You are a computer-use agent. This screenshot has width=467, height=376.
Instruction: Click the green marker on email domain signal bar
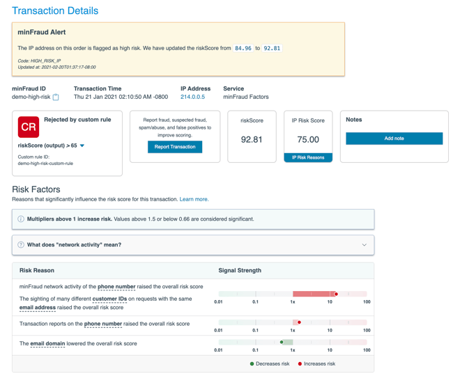pos(282,342)
